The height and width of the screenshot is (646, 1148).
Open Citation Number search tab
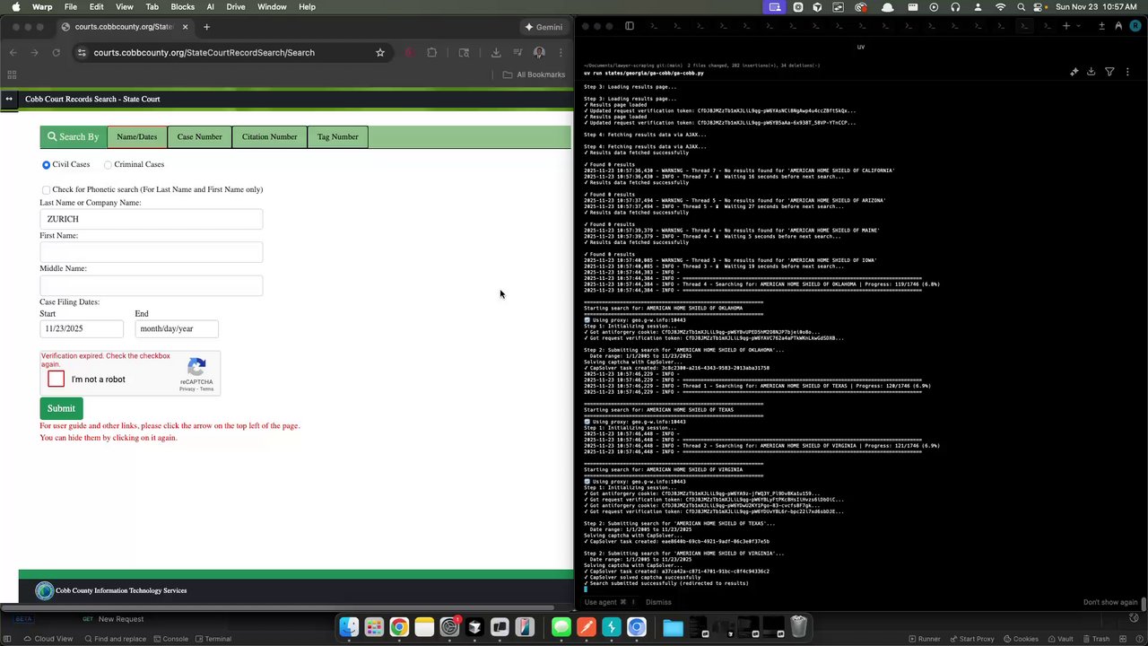point(269,137)
